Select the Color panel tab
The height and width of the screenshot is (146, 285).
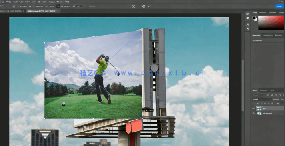click(255, 12)
